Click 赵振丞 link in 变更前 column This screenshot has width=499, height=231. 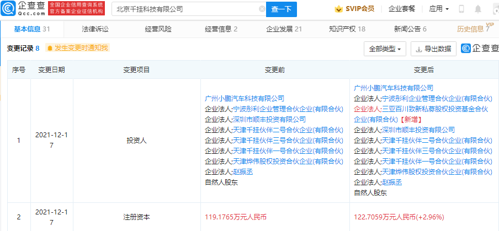click(x=243, y=171)
